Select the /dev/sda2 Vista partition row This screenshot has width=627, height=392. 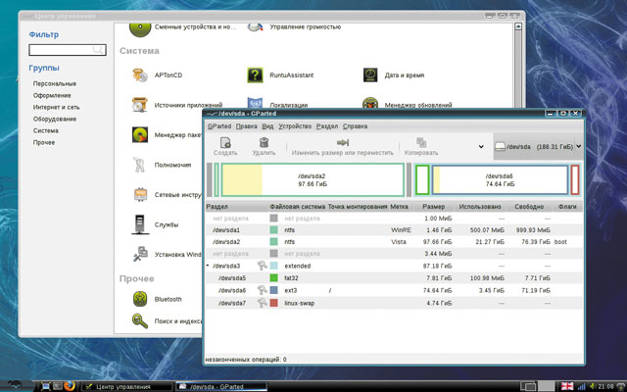pos(394,242)
